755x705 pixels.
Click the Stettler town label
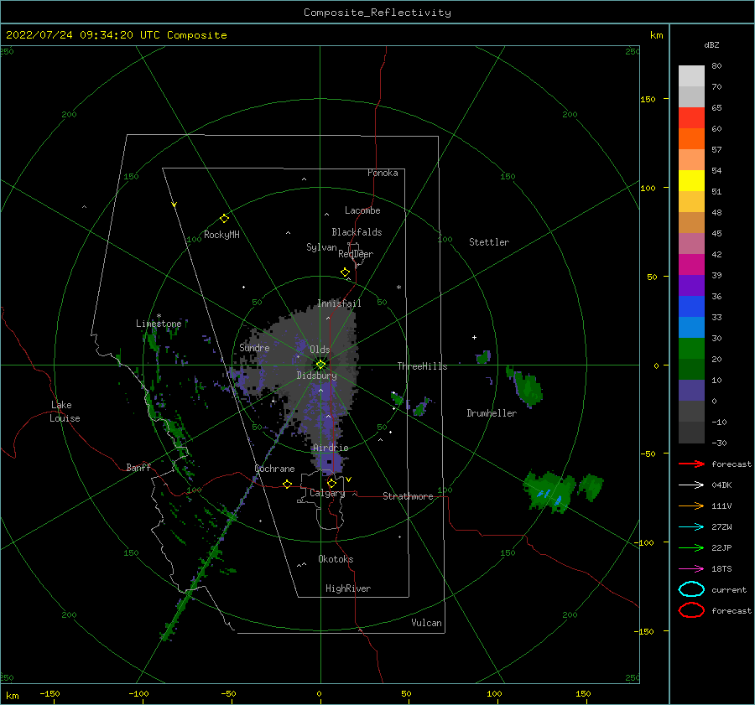(489, 242)
